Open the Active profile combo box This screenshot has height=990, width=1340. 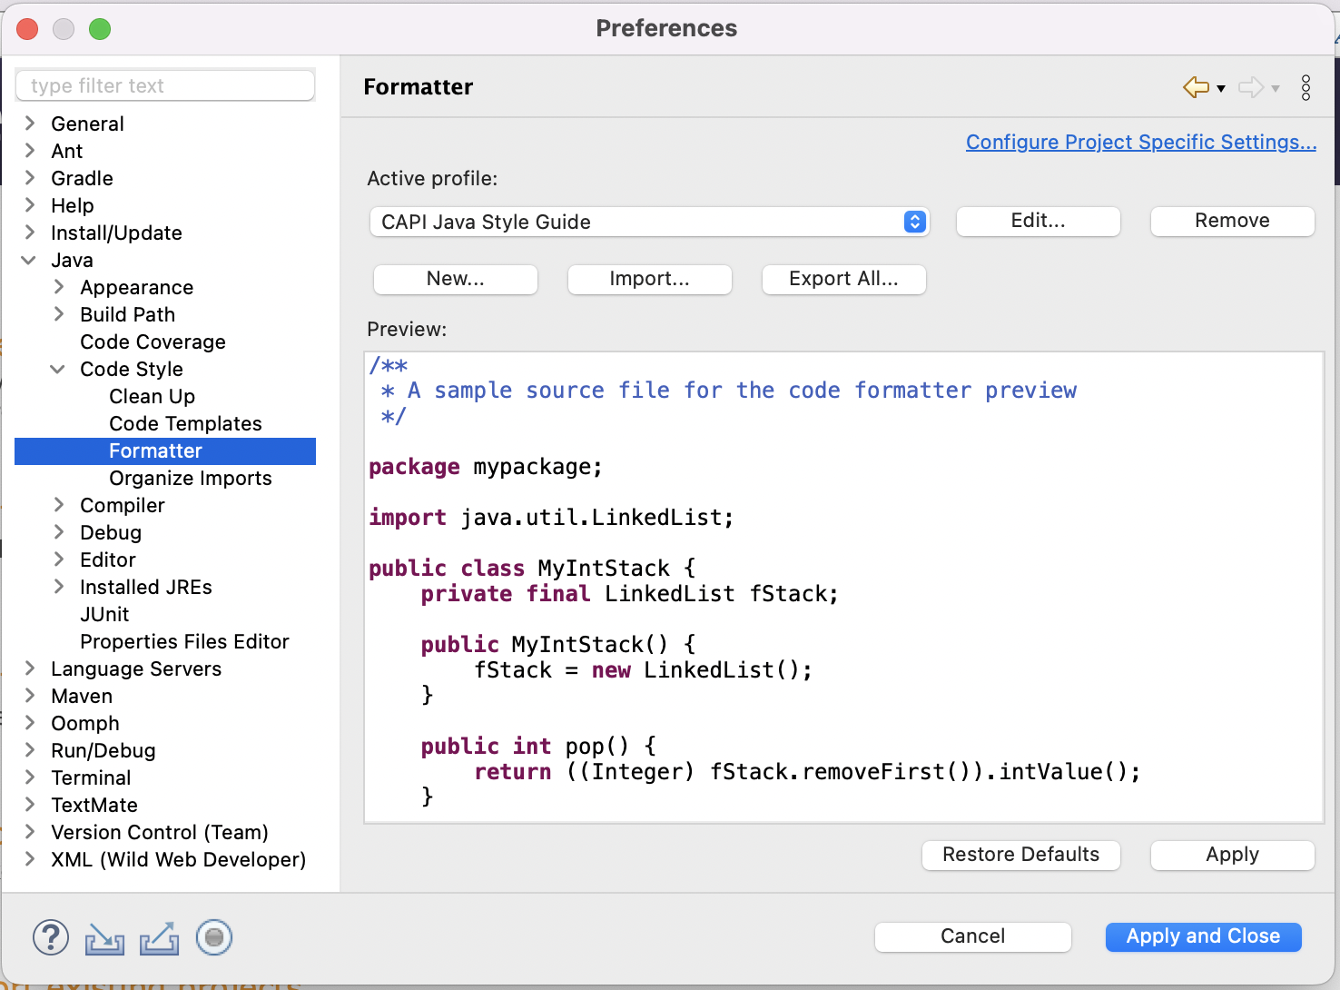tap(649, 222)
